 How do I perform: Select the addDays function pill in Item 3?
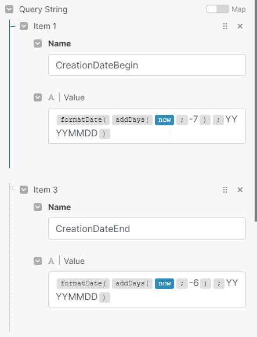tap(132, 283)
